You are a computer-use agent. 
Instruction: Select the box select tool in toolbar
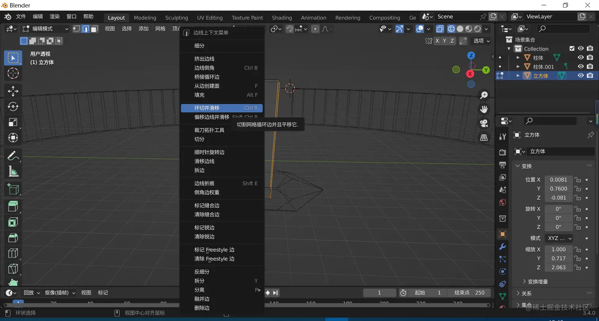click(x=13, y=58)
